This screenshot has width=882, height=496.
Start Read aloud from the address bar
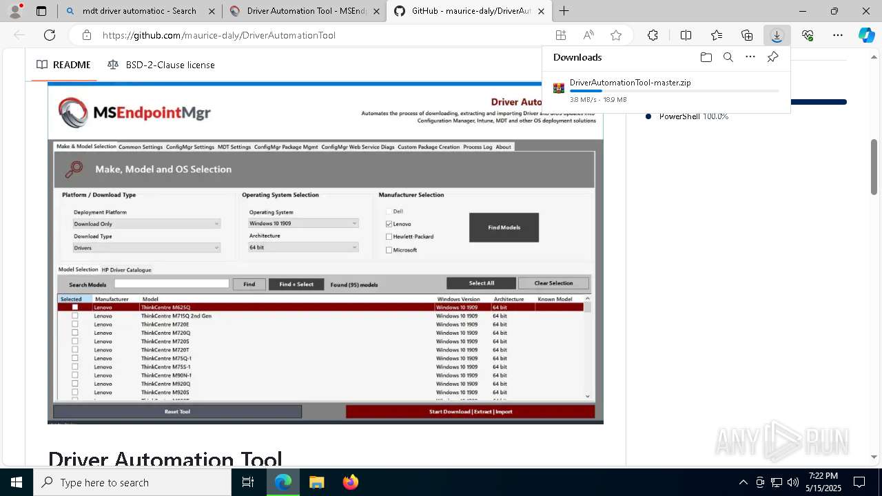[x=588, y=35]
